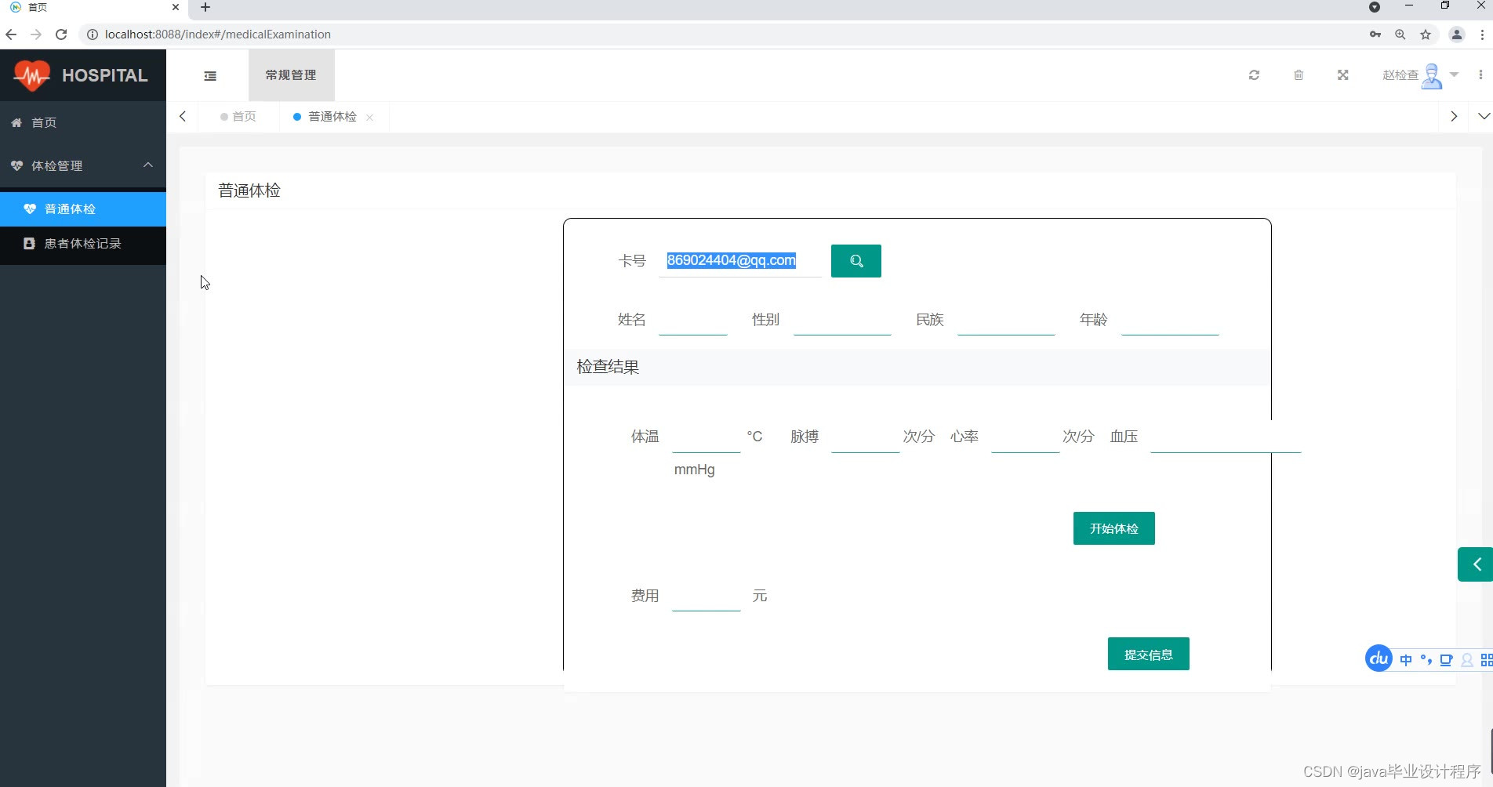The image size is (1493, 787).
Task: Click the IME punctuation toggle icon
Action: pyautogui.click(x=1426, y=660)
